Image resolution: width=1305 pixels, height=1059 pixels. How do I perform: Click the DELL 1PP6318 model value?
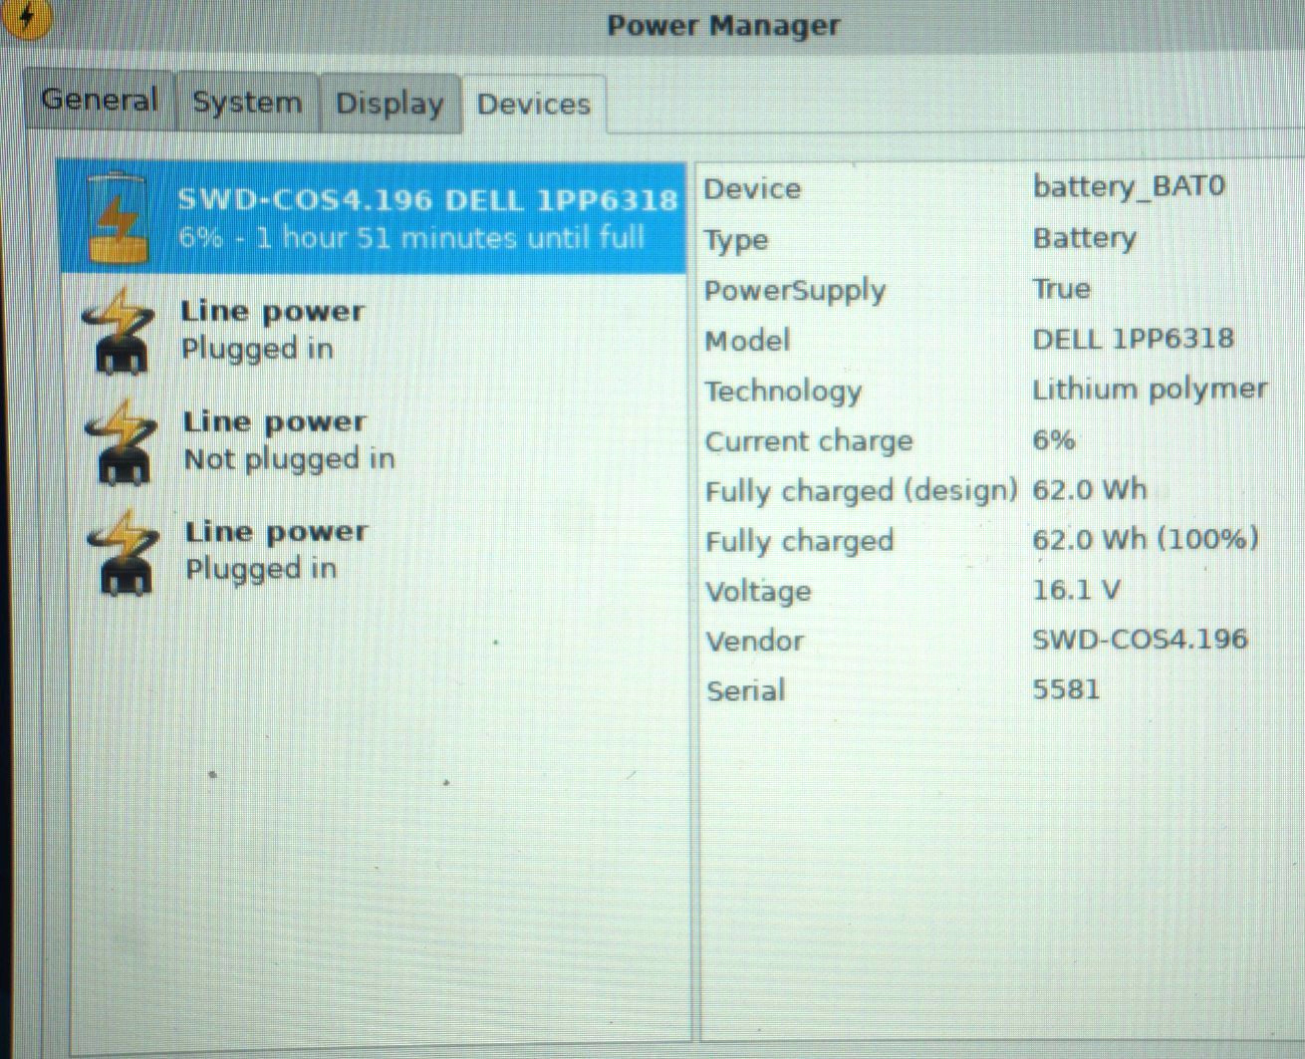(x=1133, y=339)
